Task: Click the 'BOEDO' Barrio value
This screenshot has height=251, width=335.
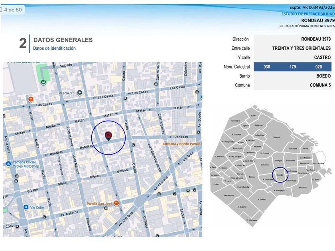Action: [323, 76]
